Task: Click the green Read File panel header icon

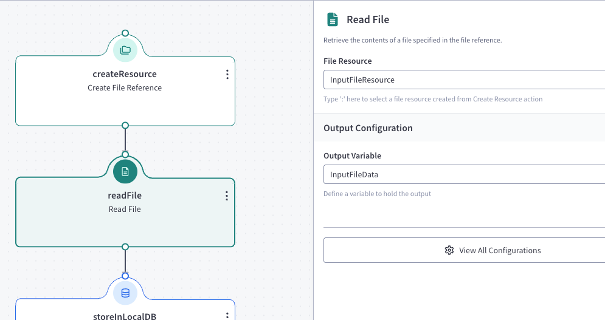Action: tap(333, 19)
